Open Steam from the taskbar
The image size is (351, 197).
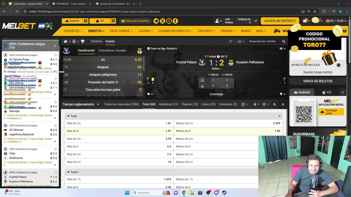[x=224, y=193]
